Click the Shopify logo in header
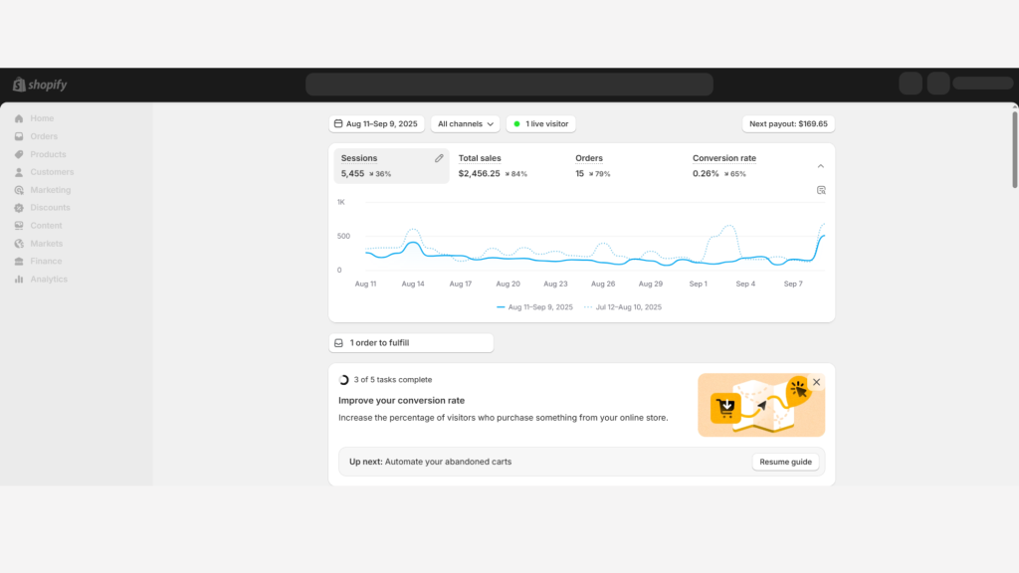The image size is (1019, 573). point(40,85)
